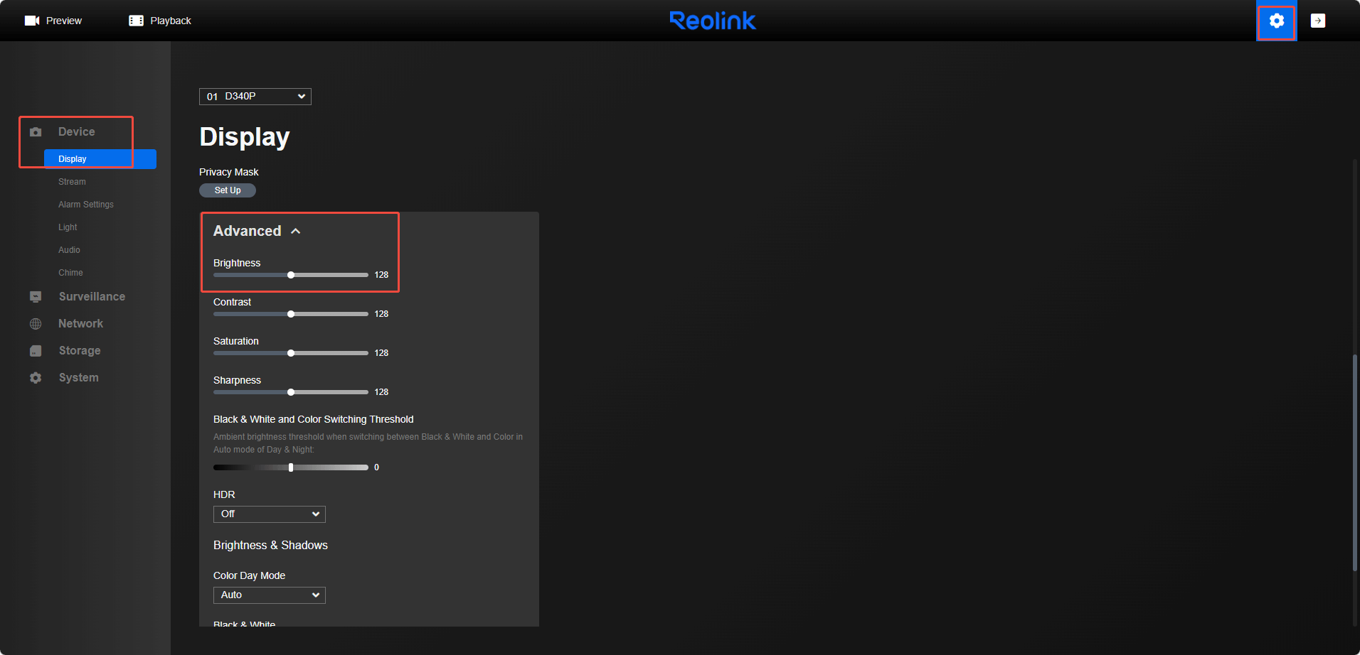Select Stream in the Device menu
1360x655 pixels.
pos(72,182)
